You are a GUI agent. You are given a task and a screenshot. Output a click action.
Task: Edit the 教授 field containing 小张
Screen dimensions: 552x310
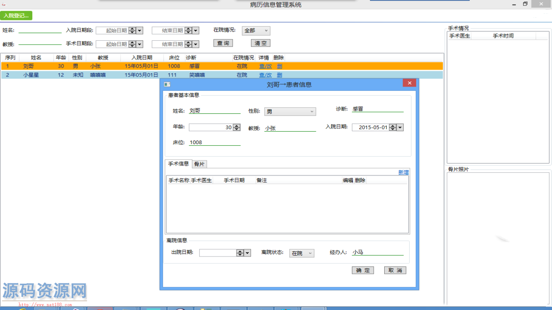[290, 128]
